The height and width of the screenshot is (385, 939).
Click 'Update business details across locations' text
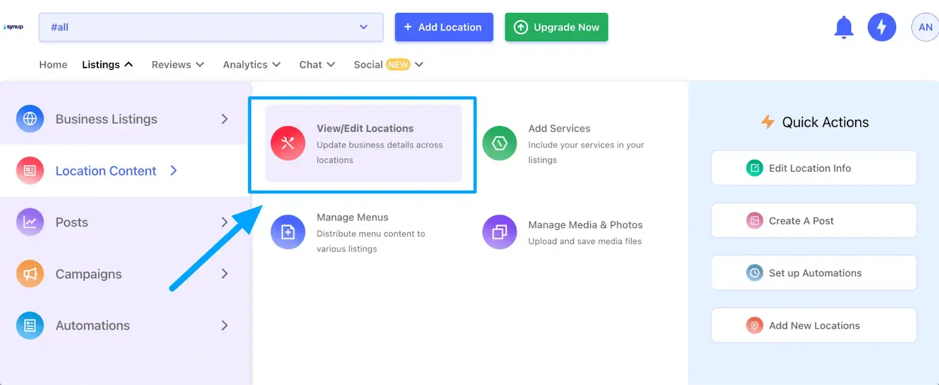[379, 153]
